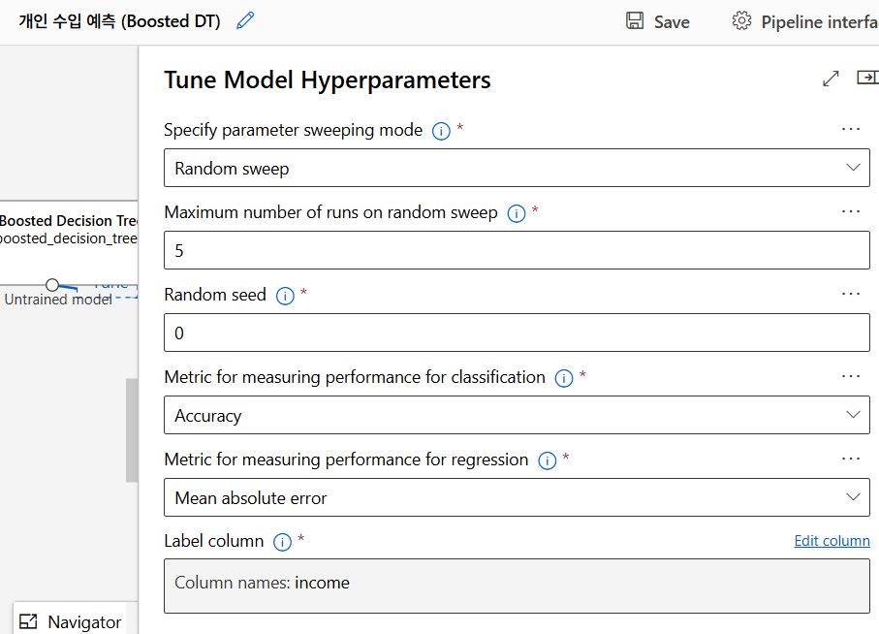Open the regression metric Mean absolute error dropdown
The image size is (879, 634).
click(x=517, y=497)
